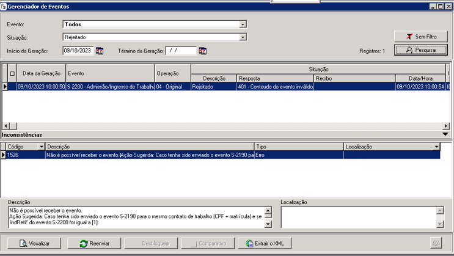The width and height of the screenshot is (454, 256).
Task: Resend event using Reenviar button
Action: (95, 243)
